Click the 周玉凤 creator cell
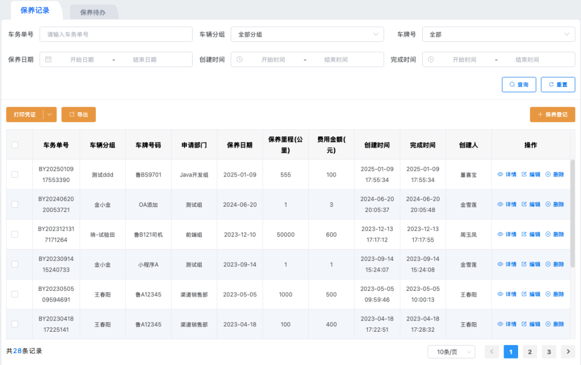The width and height of the screenshot is (581, 365). point(469,235)
